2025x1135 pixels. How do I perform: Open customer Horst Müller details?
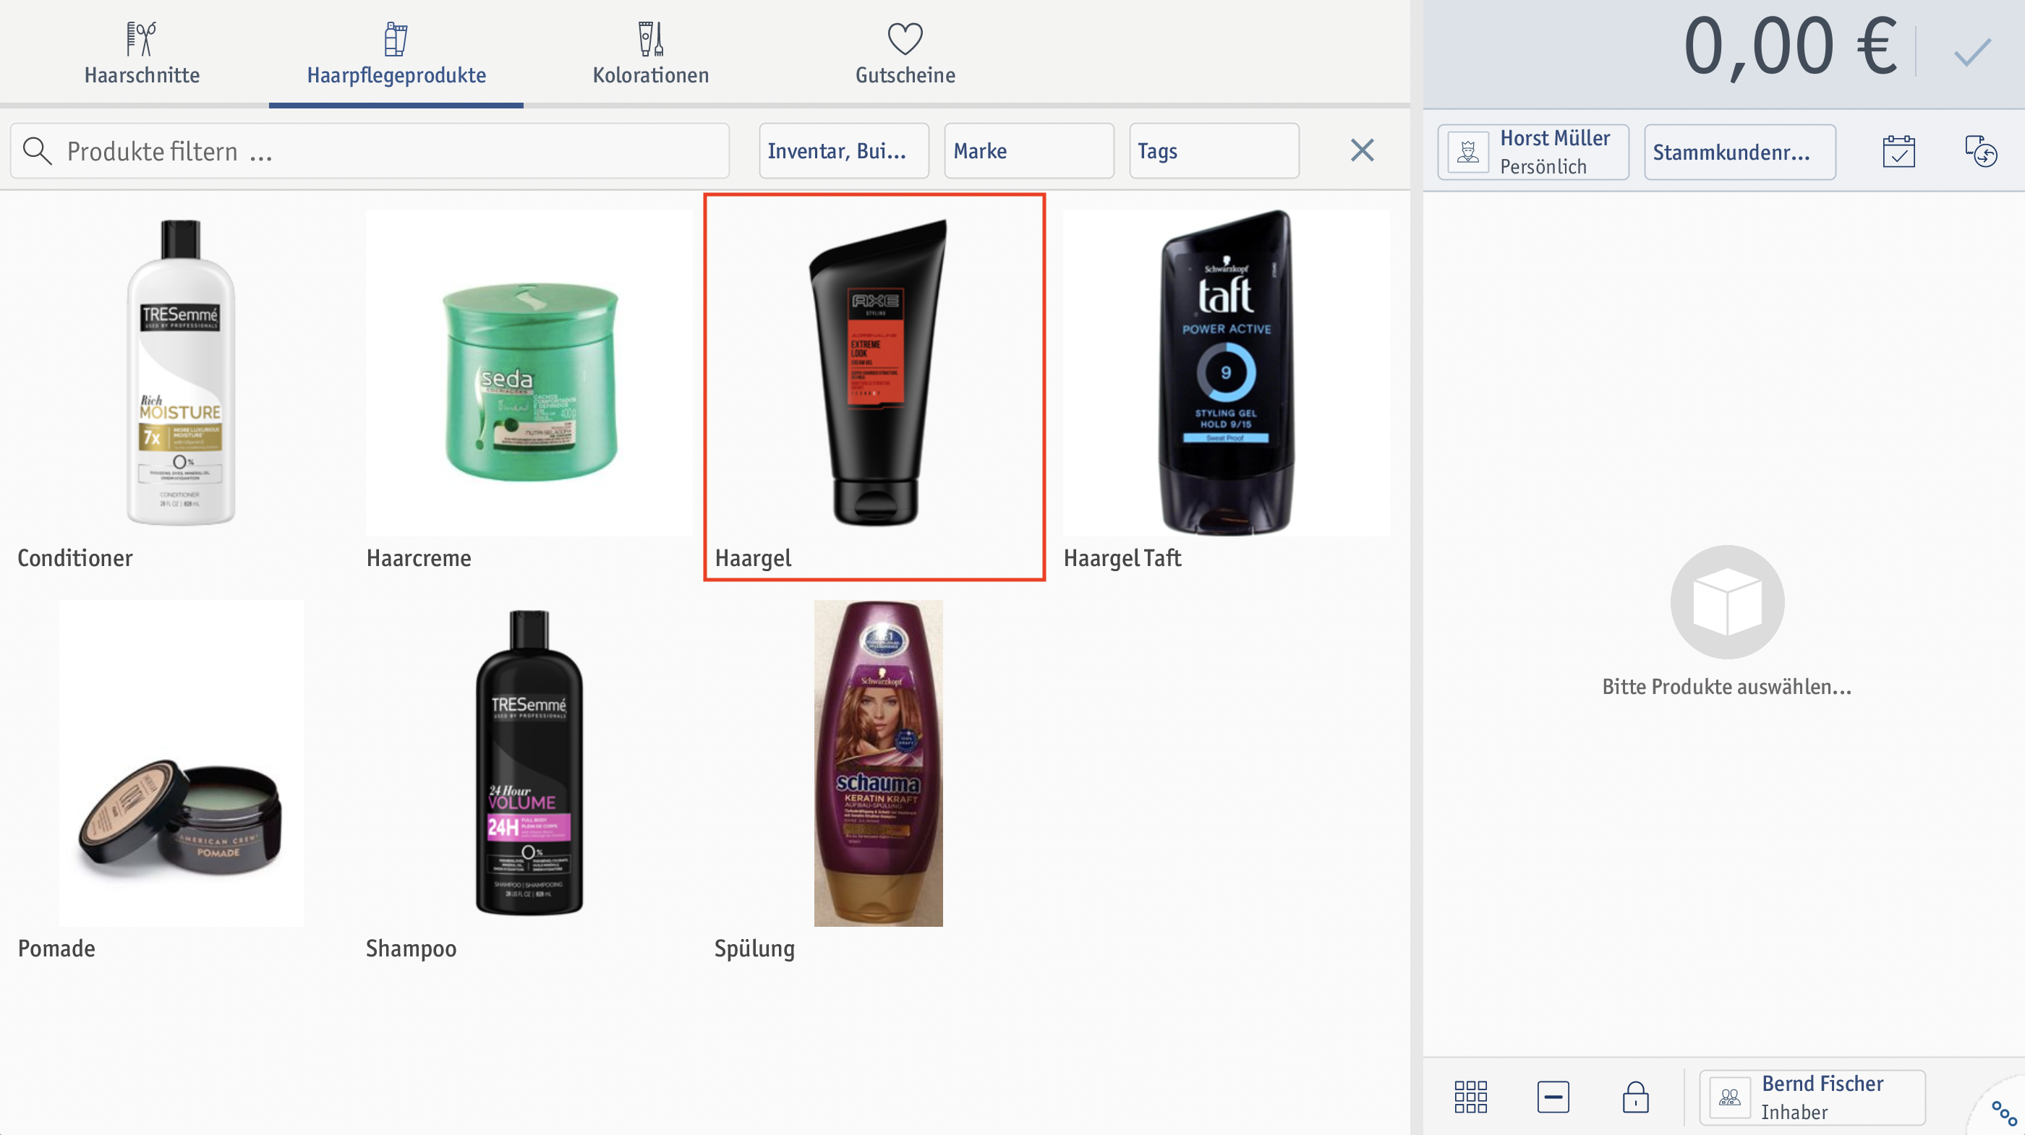(1533, 152)
